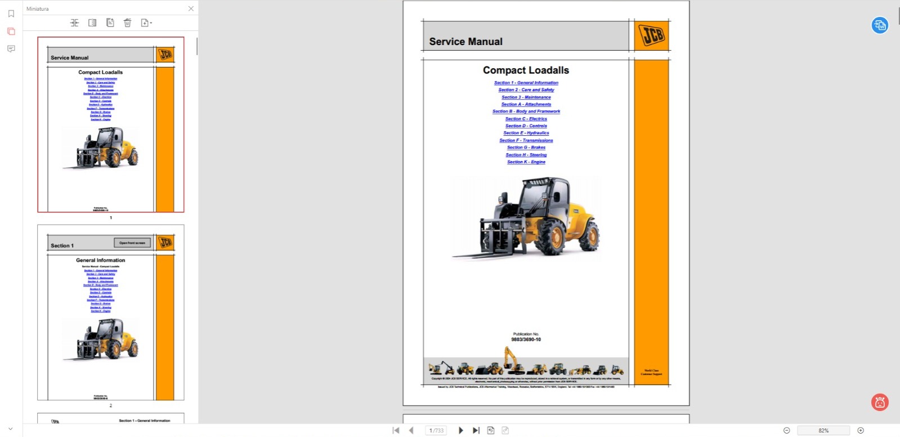Click the 'Service Manual' header text
900x437 pixels.
[x=466, y=42]
